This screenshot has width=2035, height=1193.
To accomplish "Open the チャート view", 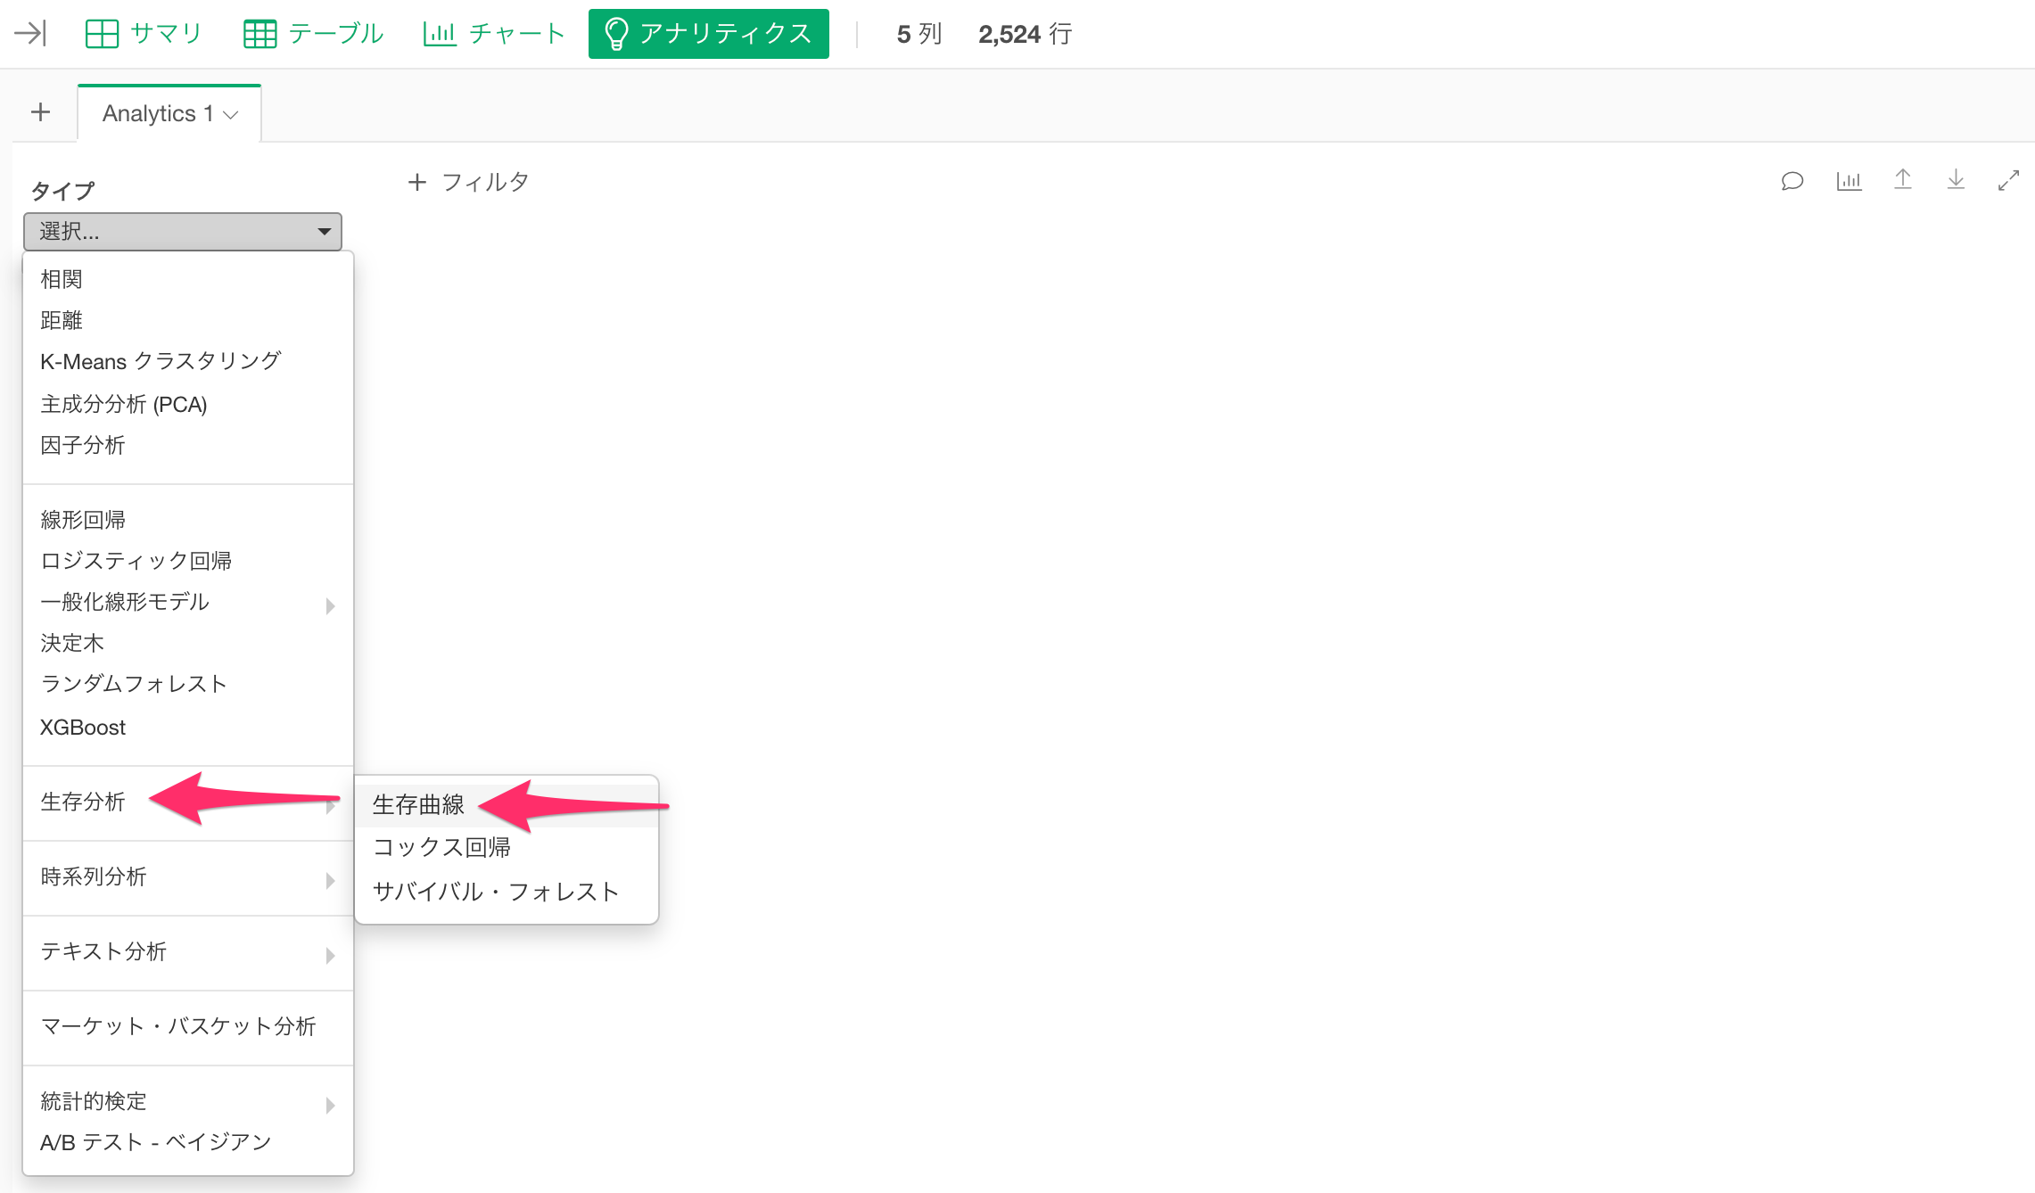I will 494,34.
